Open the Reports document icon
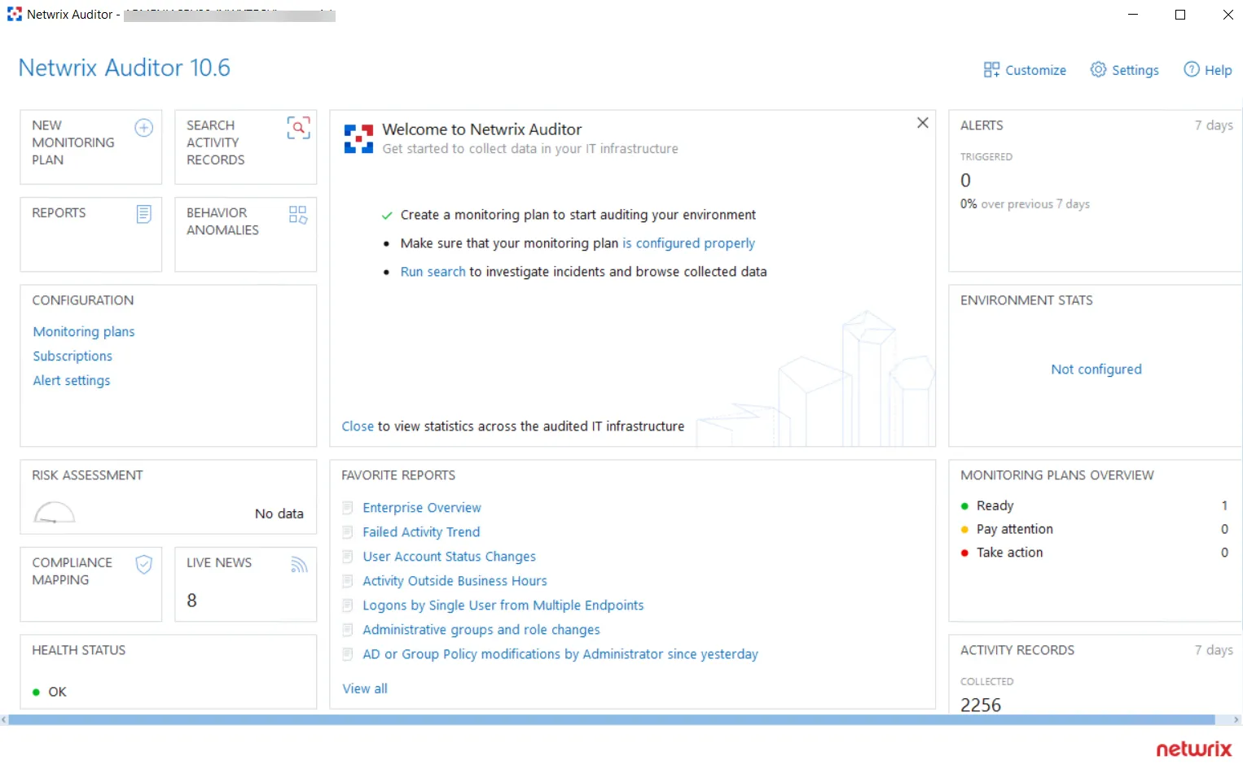1243x765 pixels. tap(143, 214)
